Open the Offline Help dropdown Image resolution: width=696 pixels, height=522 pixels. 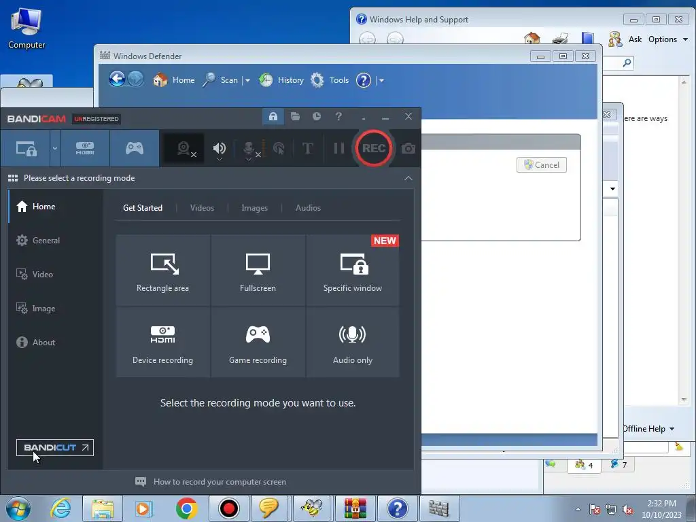tap(648, 428)
